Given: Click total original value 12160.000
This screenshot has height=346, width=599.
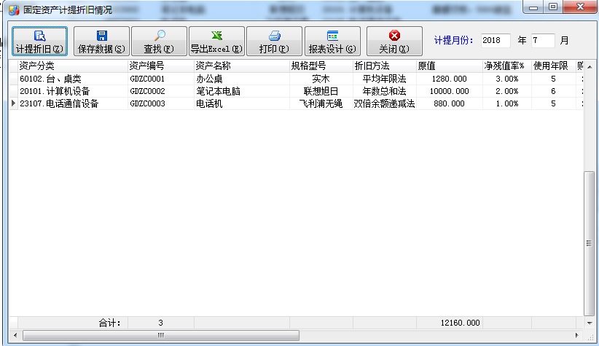Looking at the screenshot, I should click(460, 323).
